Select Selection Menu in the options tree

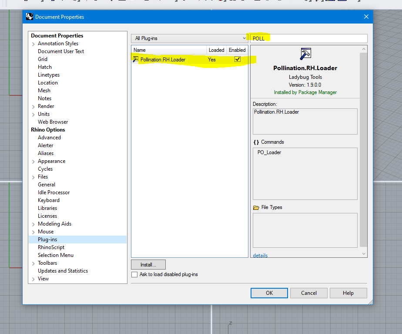click(x=56, y=255)
